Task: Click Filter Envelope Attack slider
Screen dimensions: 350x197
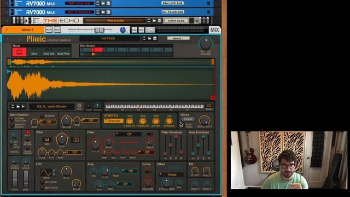Action: click(165, 153)
